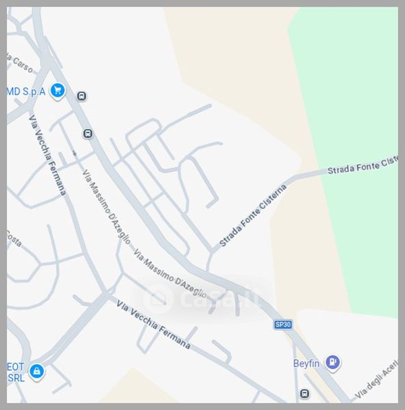
Task: Select the EOT SRL text label
Action: 16,372
